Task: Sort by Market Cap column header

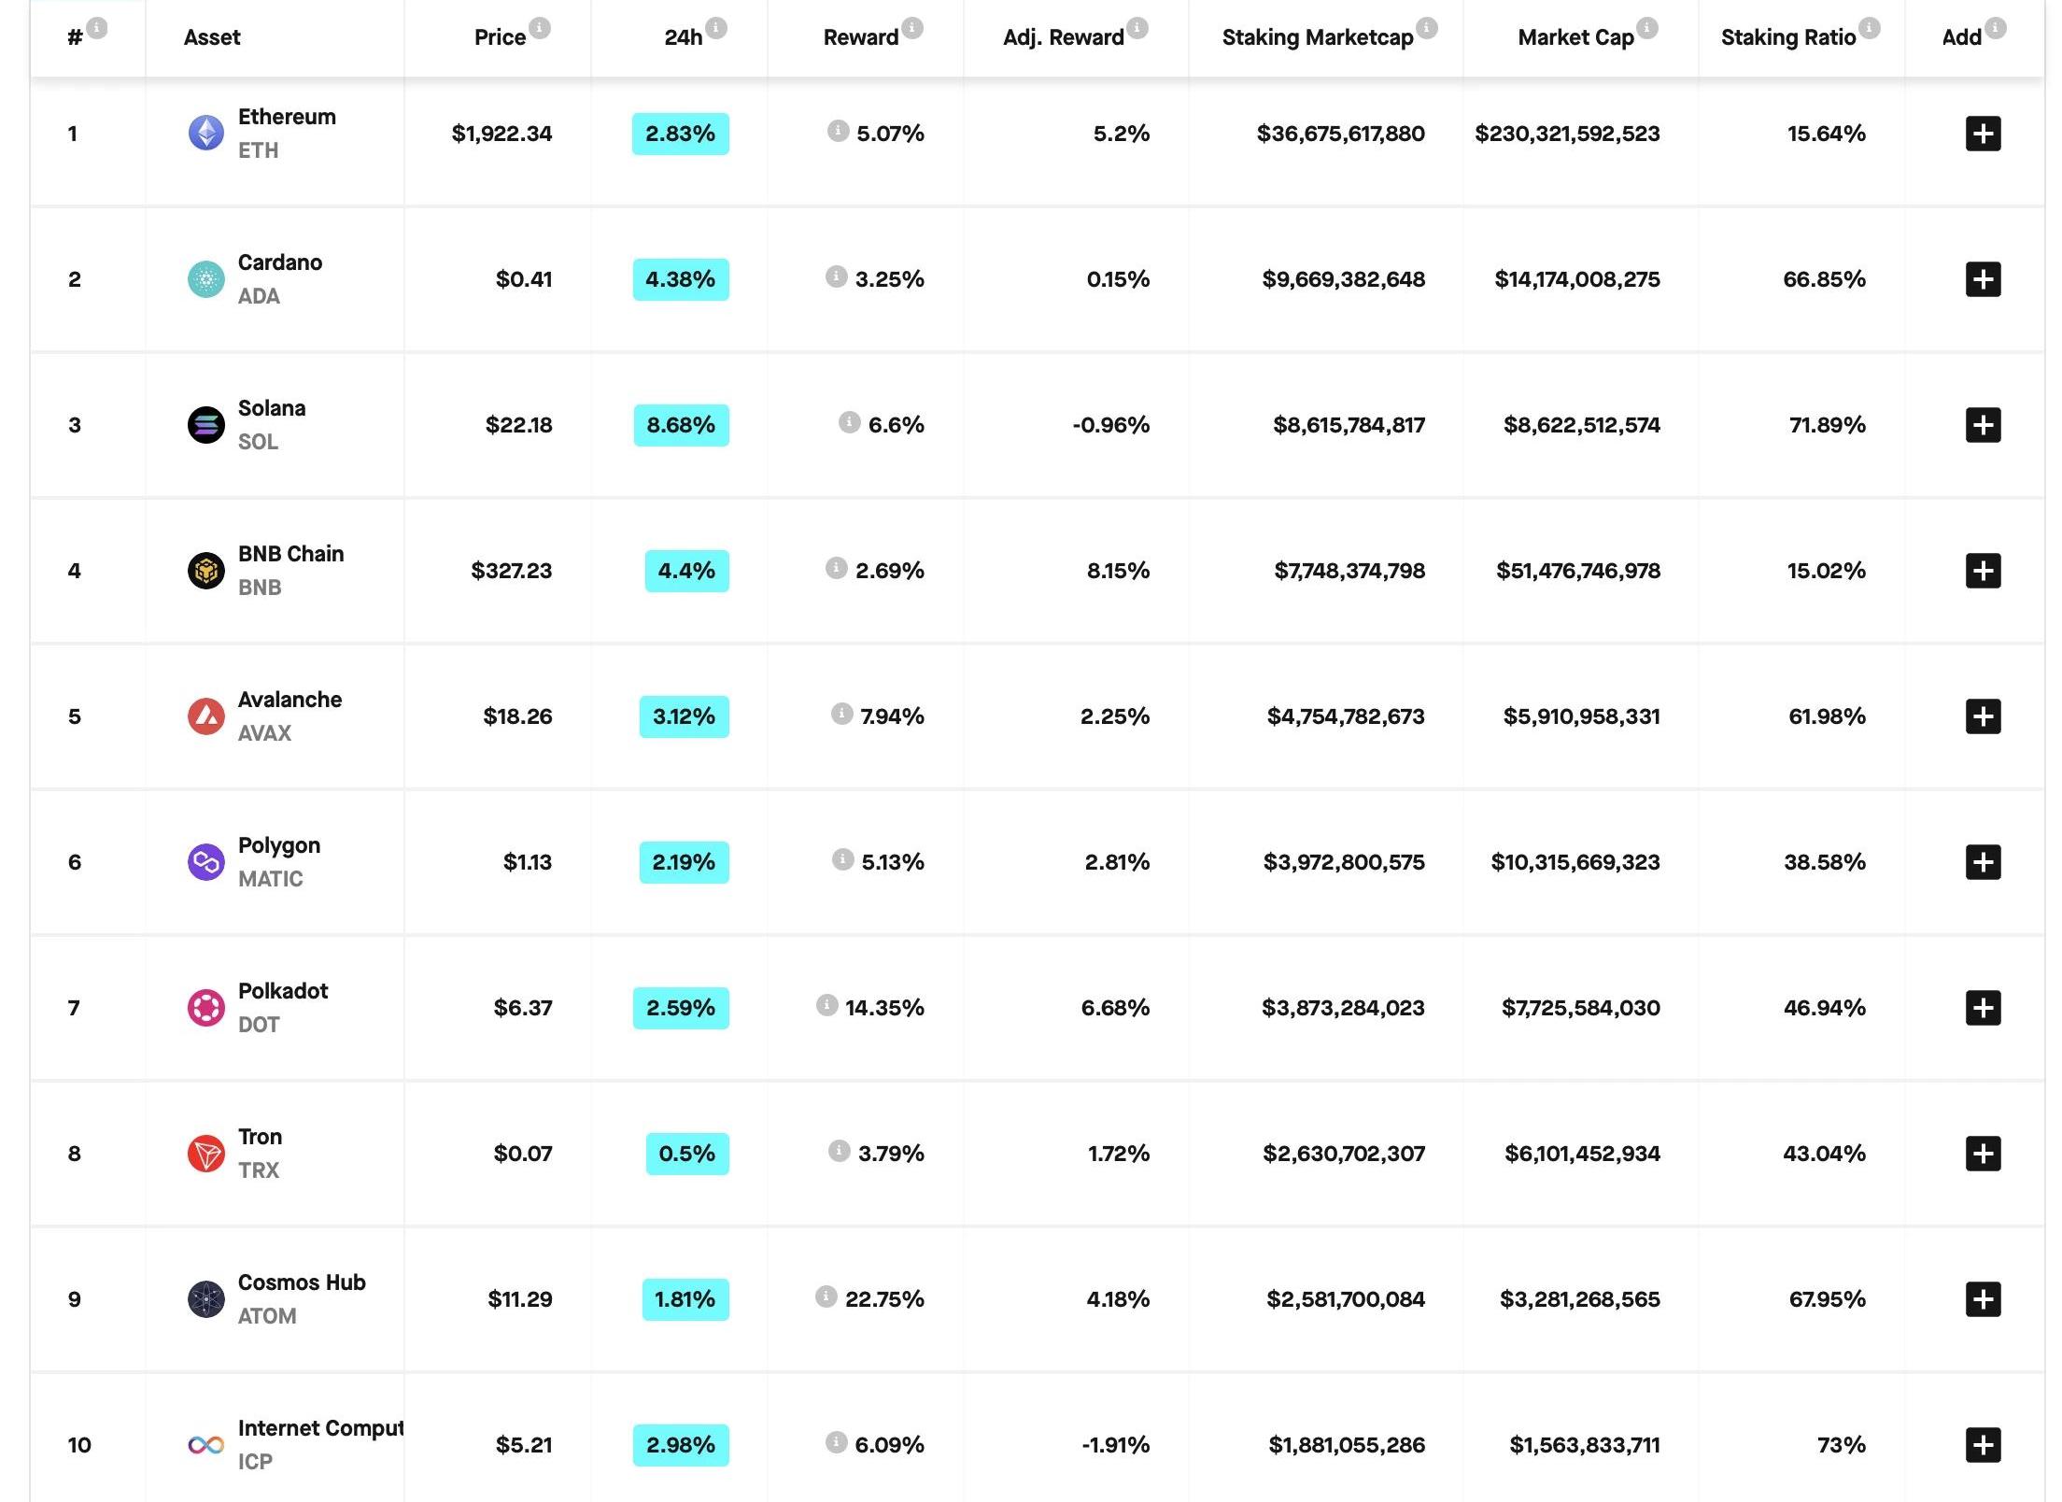Action: [1575, 37]
